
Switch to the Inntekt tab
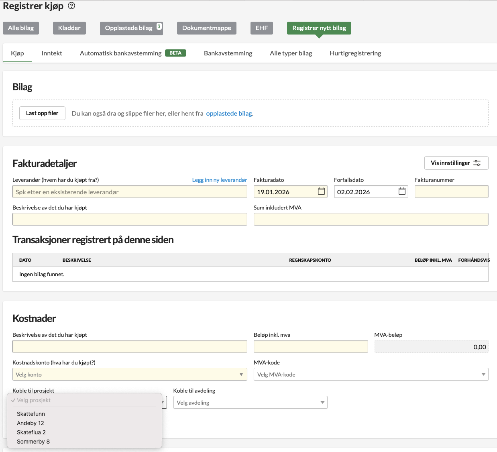click(52, 53)
